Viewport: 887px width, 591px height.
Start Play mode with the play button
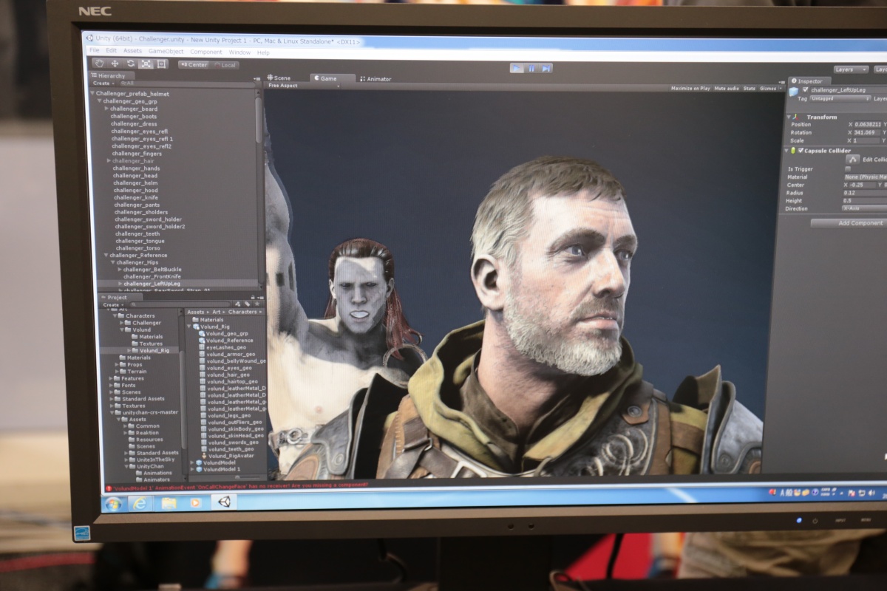point(517,68)
